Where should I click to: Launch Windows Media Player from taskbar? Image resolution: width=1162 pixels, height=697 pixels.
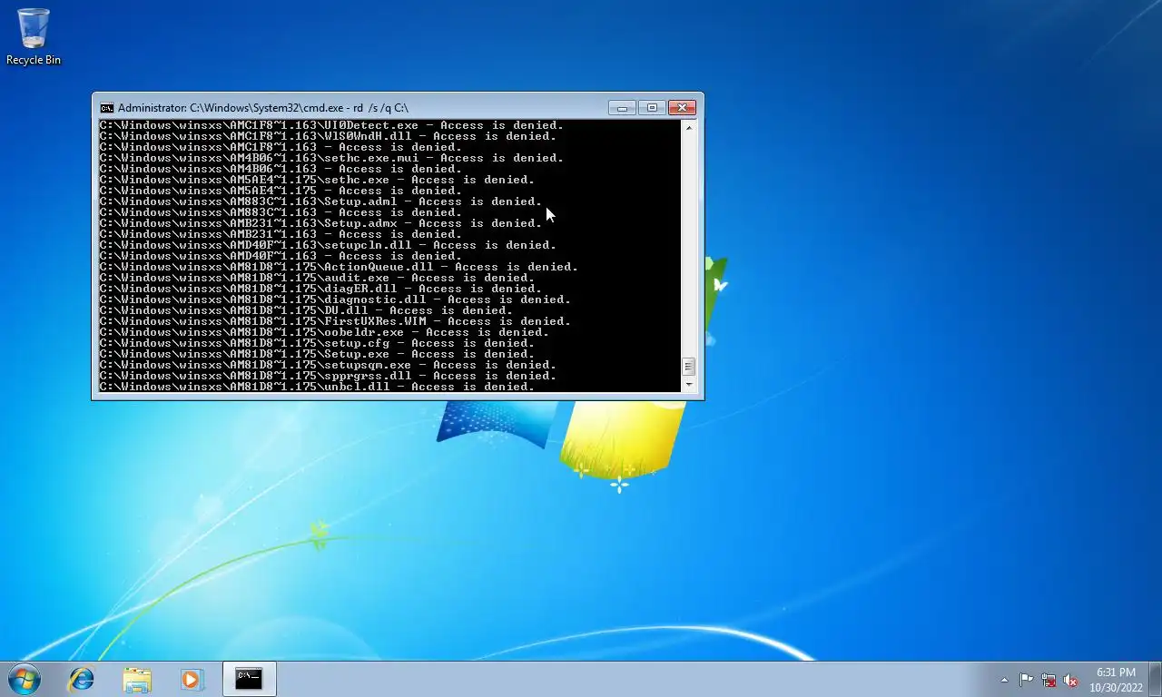click(x=192, y=679)
